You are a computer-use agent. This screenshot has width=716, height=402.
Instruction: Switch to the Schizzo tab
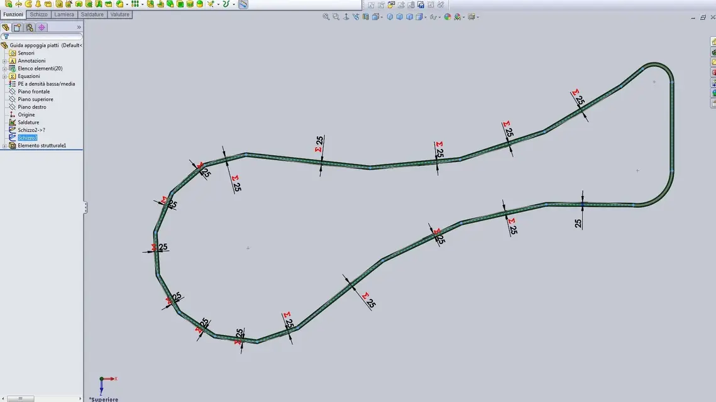[39, 14]
